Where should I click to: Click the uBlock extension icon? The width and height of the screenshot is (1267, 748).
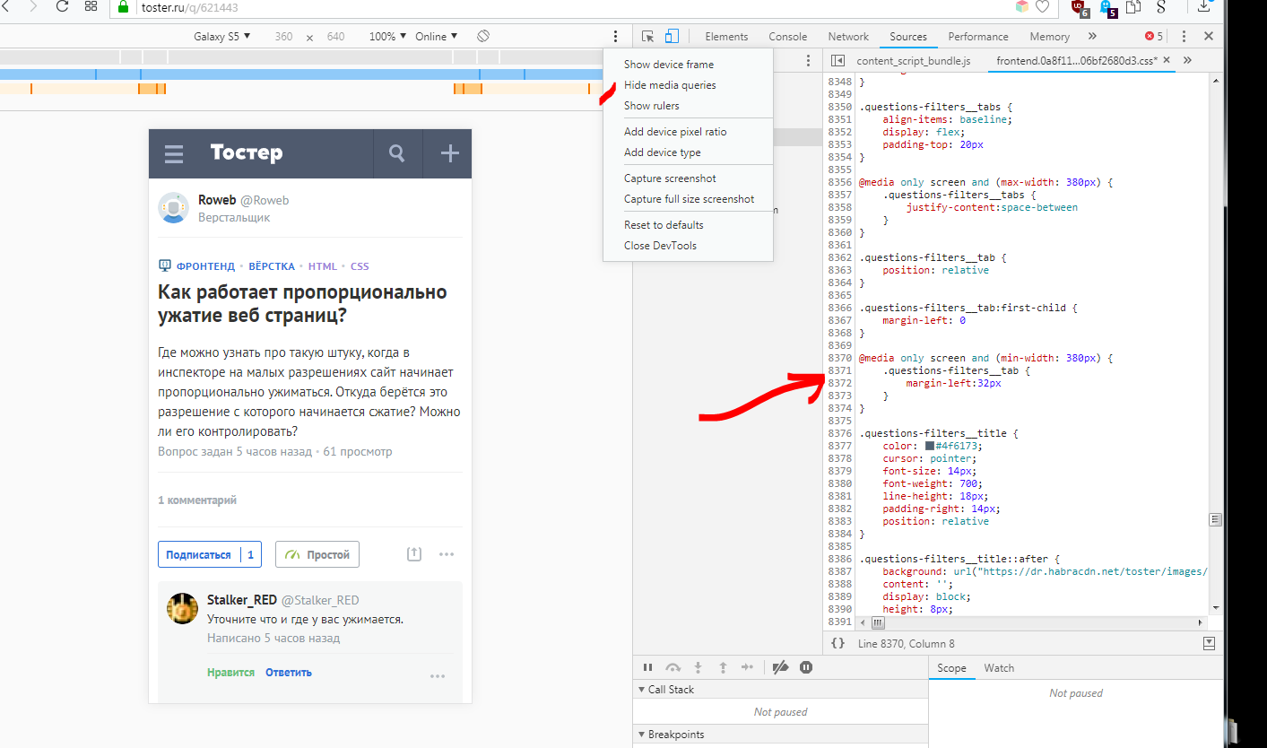[x=1080, y=8]
